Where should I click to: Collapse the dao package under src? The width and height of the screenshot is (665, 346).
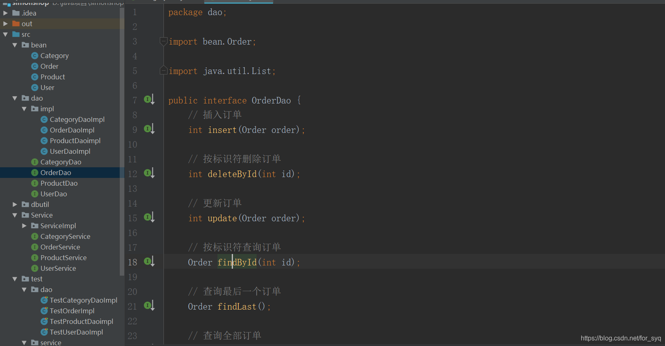pos(15,98)
